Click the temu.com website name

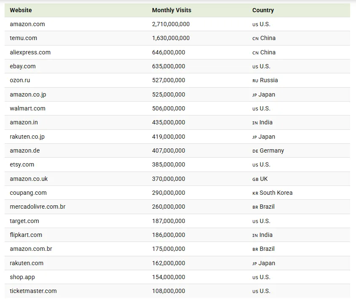[x=24, y=38]
